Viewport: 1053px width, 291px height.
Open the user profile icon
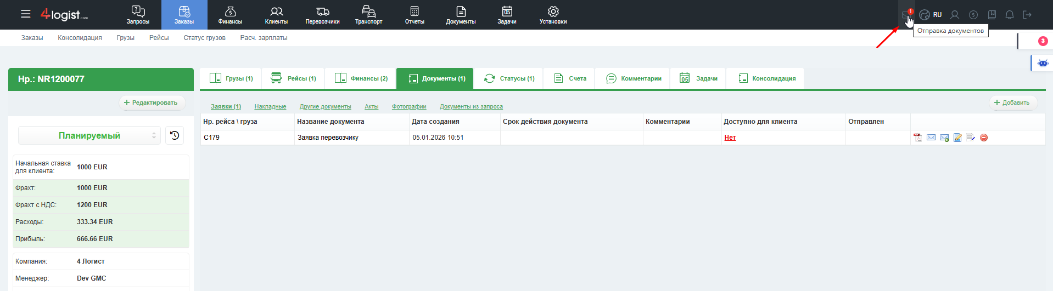955,15
